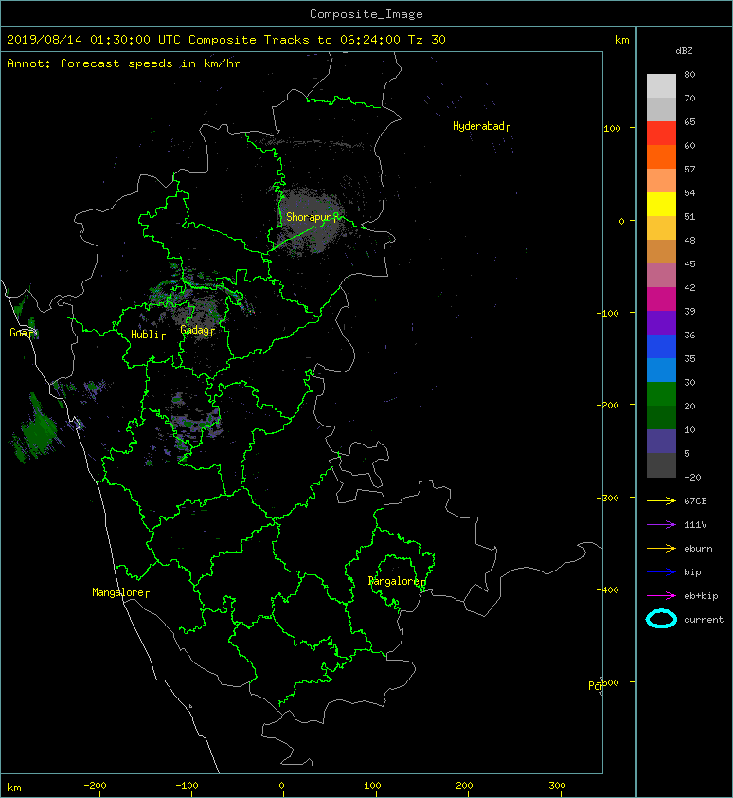Click the green offshore echo near the coast
The width and height of the screenshot is (733, 798).
pyautogui.click(x=36, y=430)
